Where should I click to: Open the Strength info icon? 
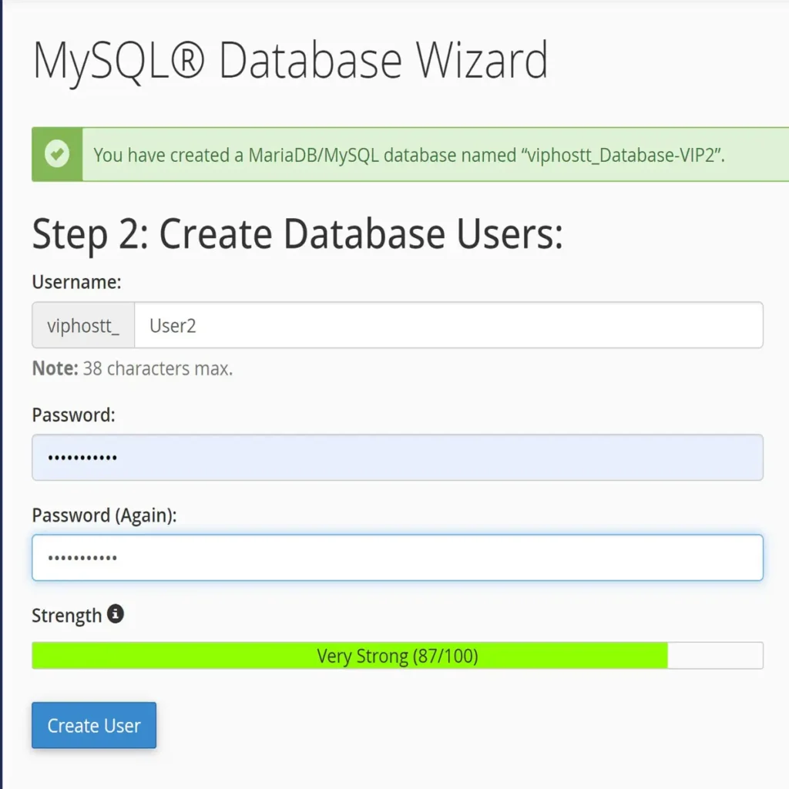pos(116,613)
